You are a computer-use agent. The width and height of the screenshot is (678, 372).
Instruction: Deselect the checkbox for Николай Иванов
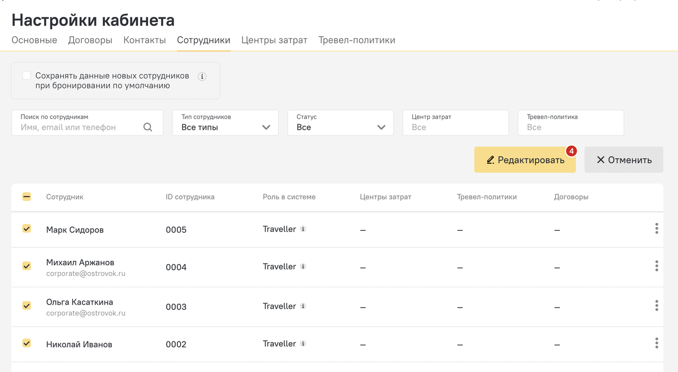[x=27, y=343]
